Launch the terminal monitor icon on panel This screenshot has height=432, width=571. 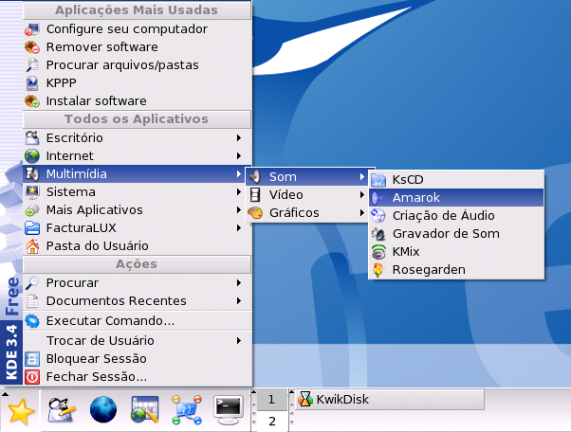[x=229, y=410]
